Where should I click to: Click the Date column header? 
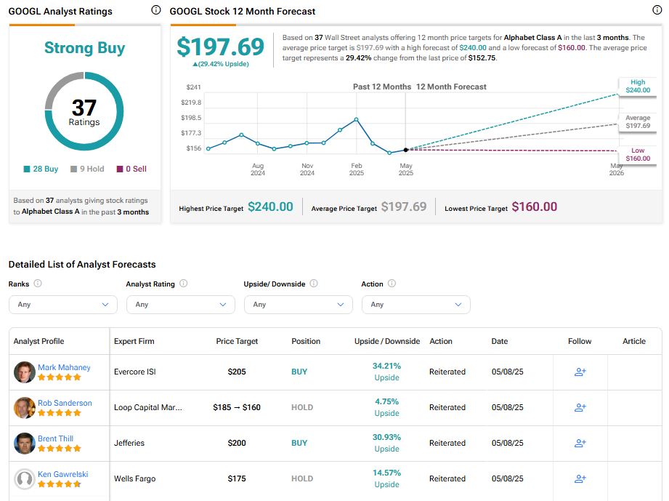(500, 341)
